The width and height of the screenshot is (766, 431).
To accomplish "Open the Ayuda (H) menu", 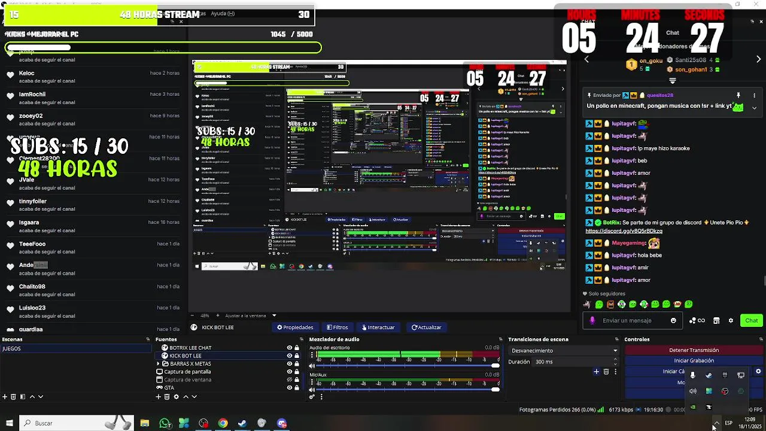I will pyautogui.click(x=223, y=13).
